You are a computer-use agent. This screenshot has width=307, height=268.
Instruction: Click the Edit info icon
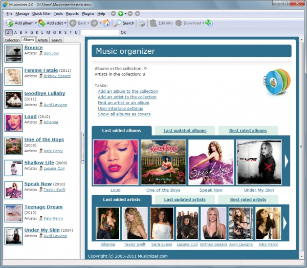point(153,23)
